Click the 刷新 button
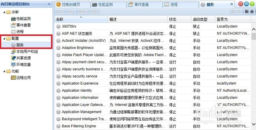Screen dimensions: 256x130 (249, 12)
